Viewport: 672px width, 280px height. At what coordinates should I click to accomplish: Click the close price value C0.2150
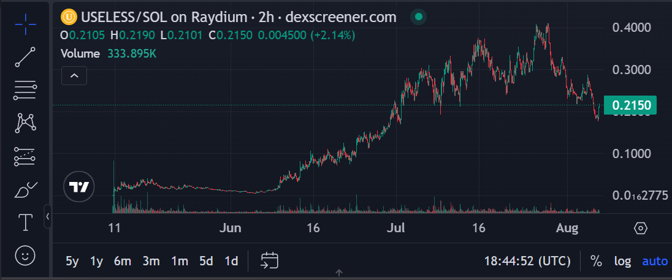231,36
